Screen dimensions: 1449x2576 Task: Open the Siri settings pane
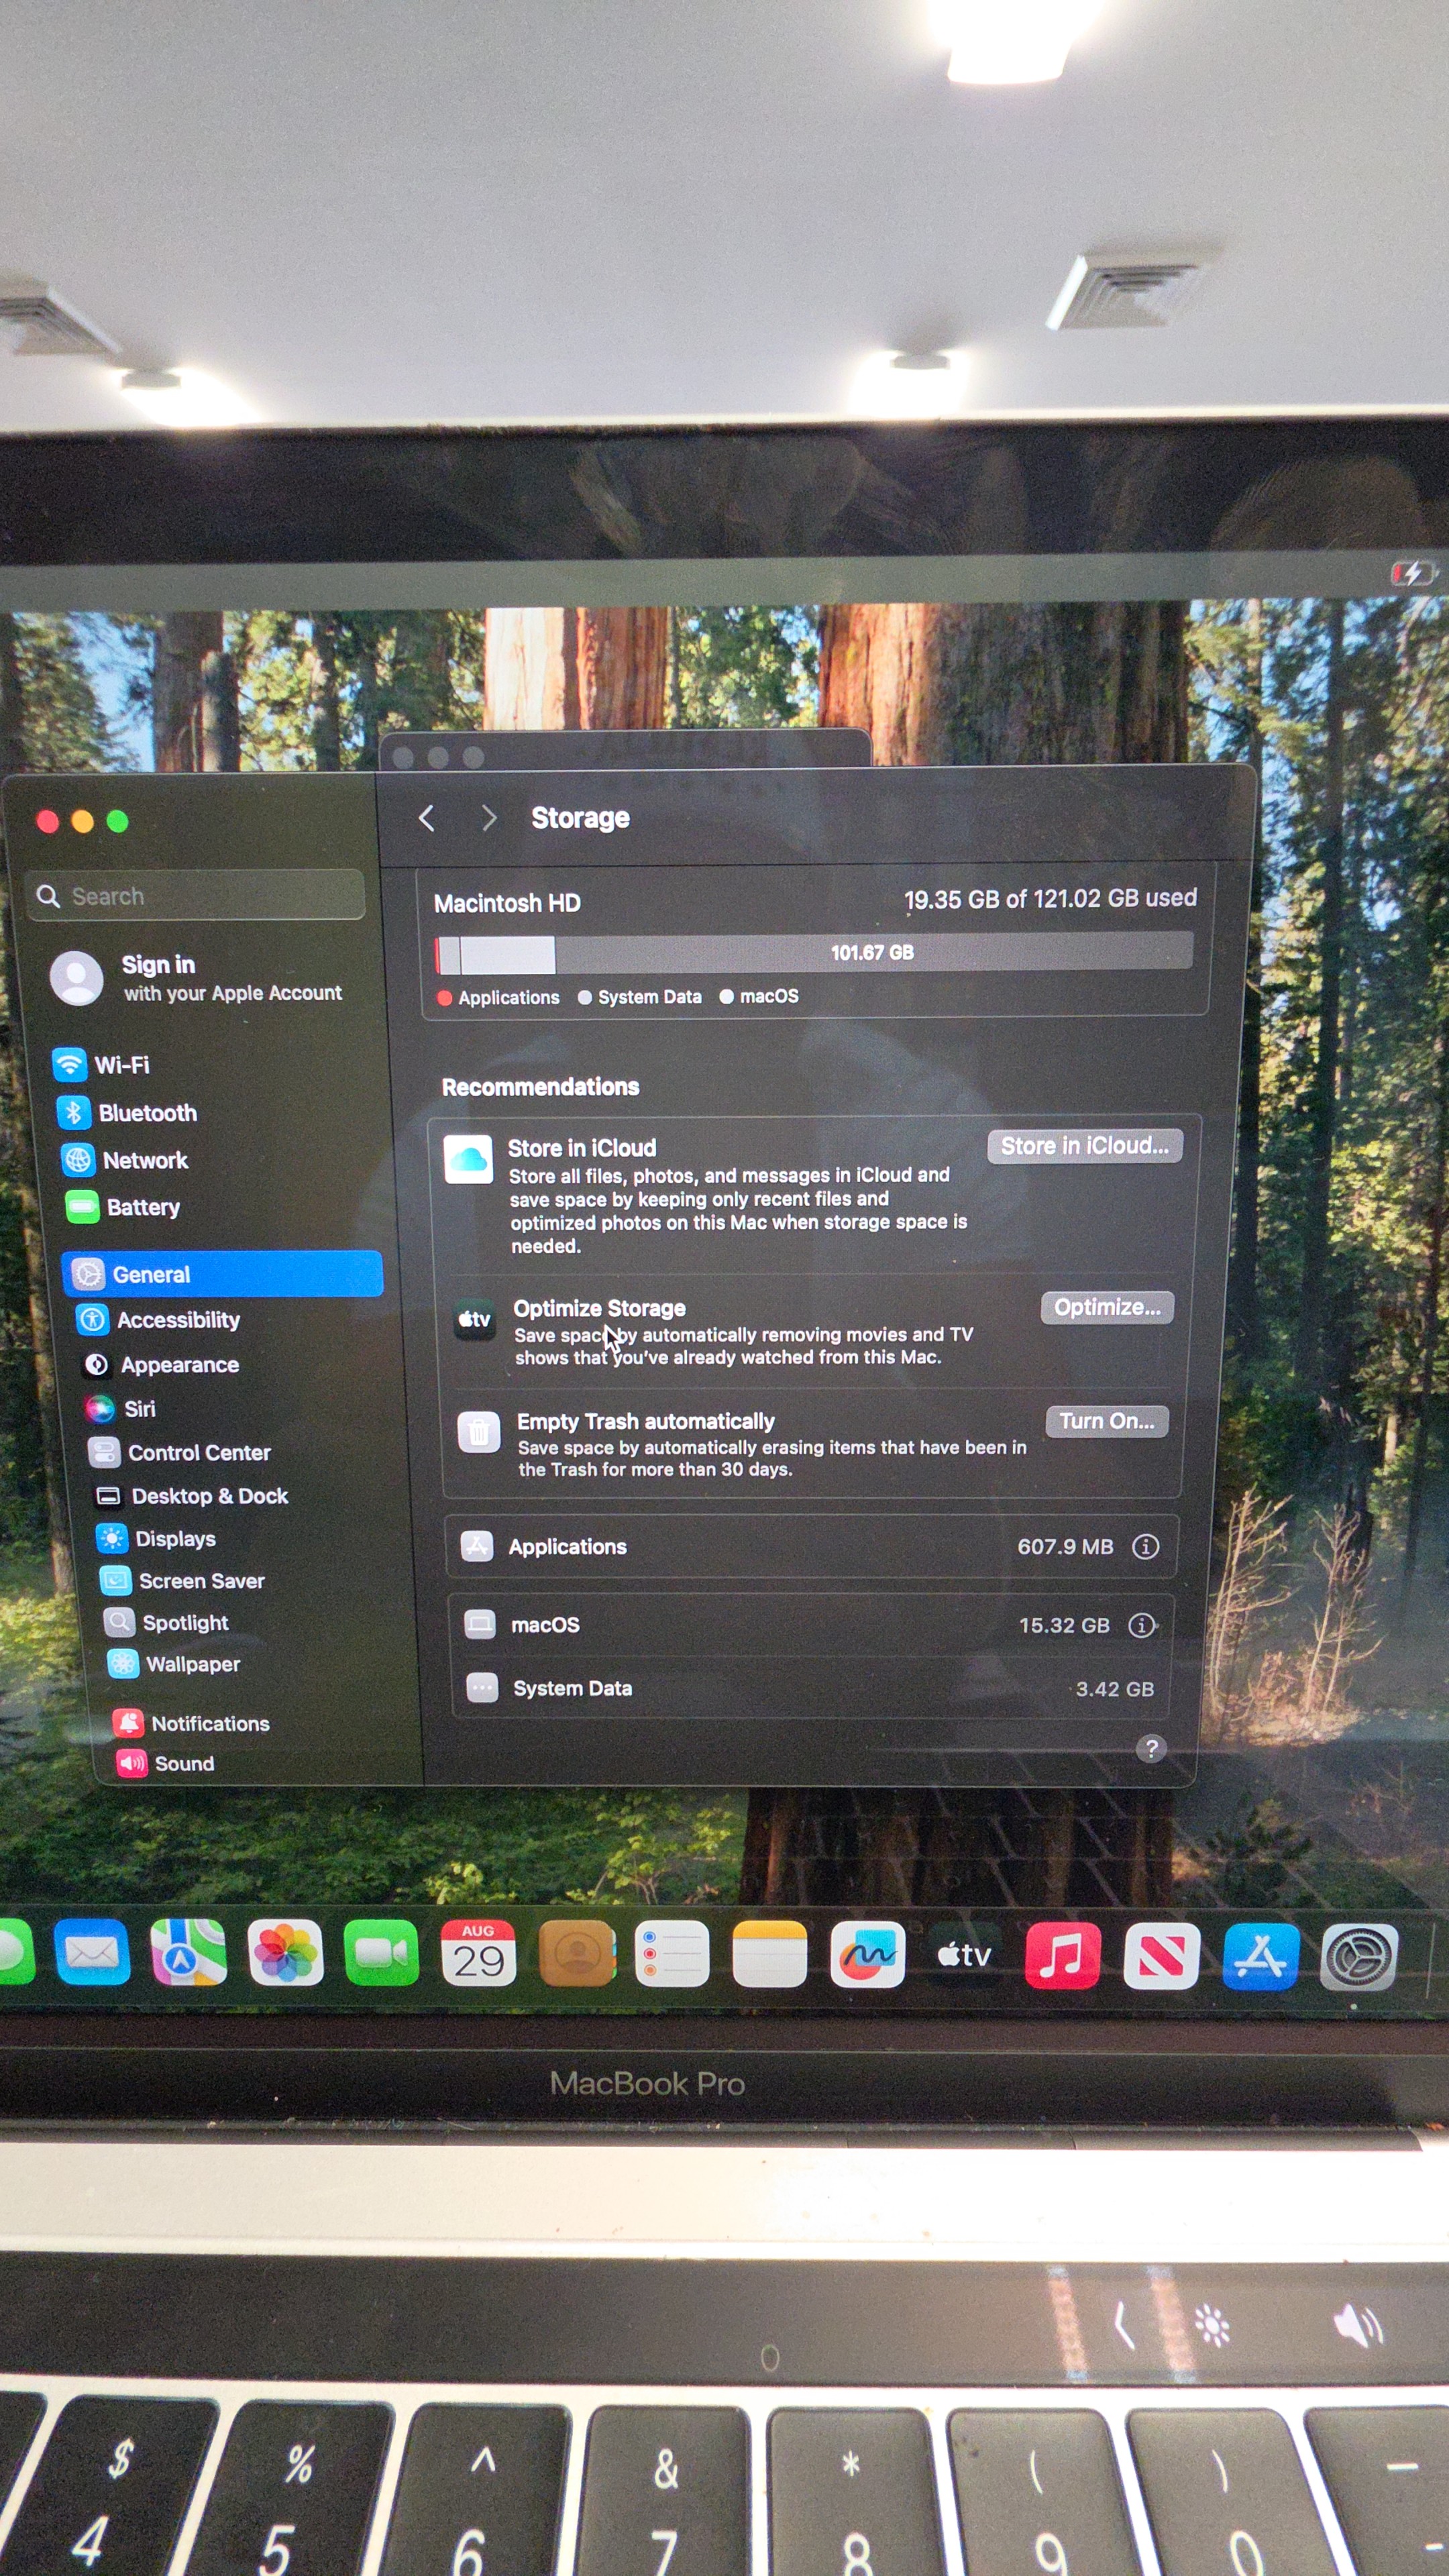coord(121,1408)
